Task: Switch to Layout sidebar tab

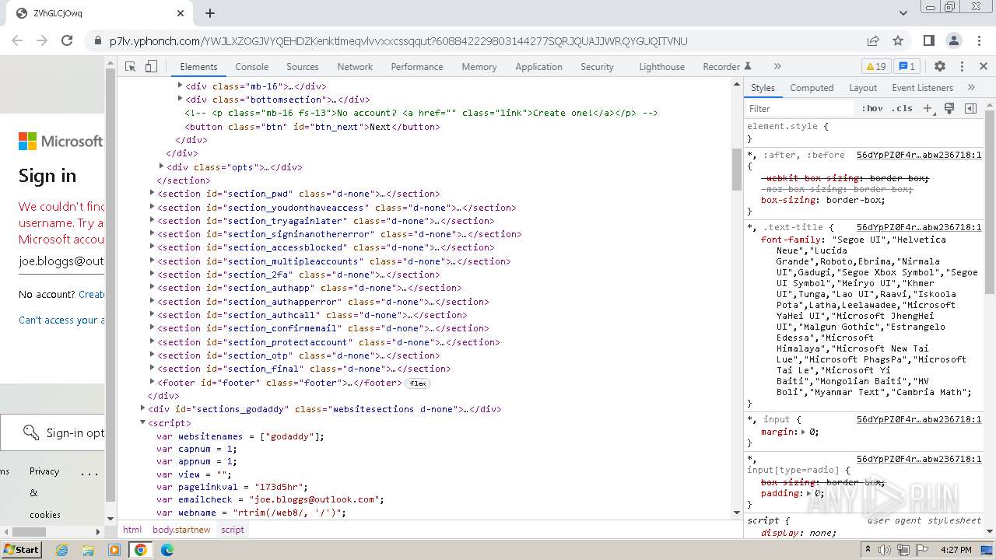Action: click(x=863, y=88)
